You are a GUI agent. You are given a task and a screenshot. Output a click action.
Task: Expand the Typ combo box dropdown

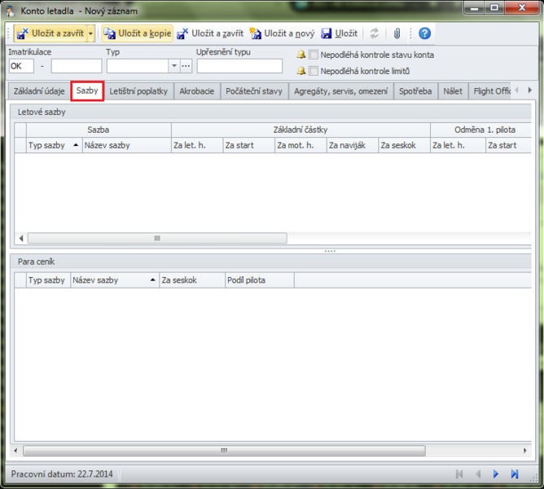173,66
